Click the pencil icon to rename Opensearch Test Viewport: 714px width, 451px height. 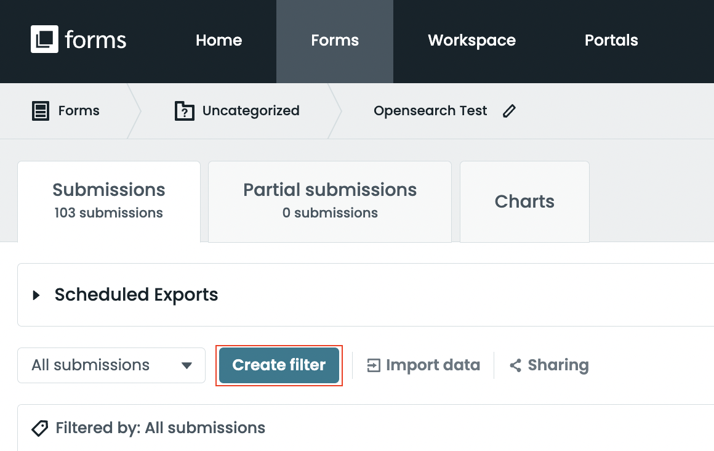(x=509, y=111)
